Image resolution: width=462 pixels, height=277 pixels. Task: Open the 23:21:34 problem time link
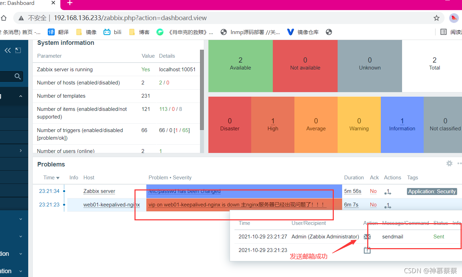(49, 191)
